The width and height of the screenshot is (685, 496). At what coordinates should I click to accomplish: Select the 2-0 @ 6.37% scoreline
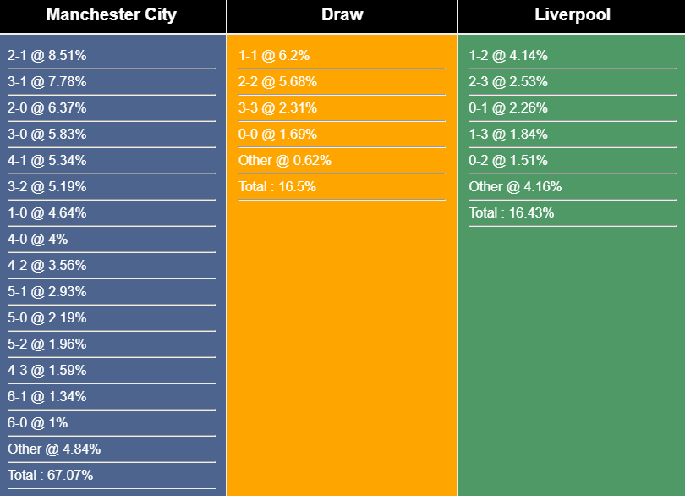tap(47, 108)
